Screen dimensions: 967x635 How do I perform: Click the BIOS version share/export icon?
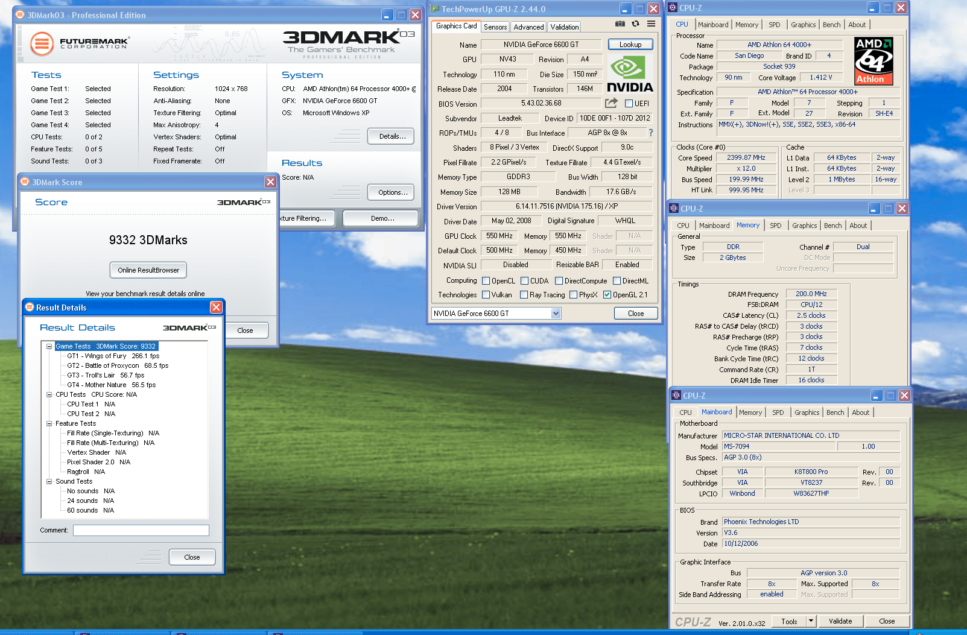pyautogui.click(x=611, y=103)
